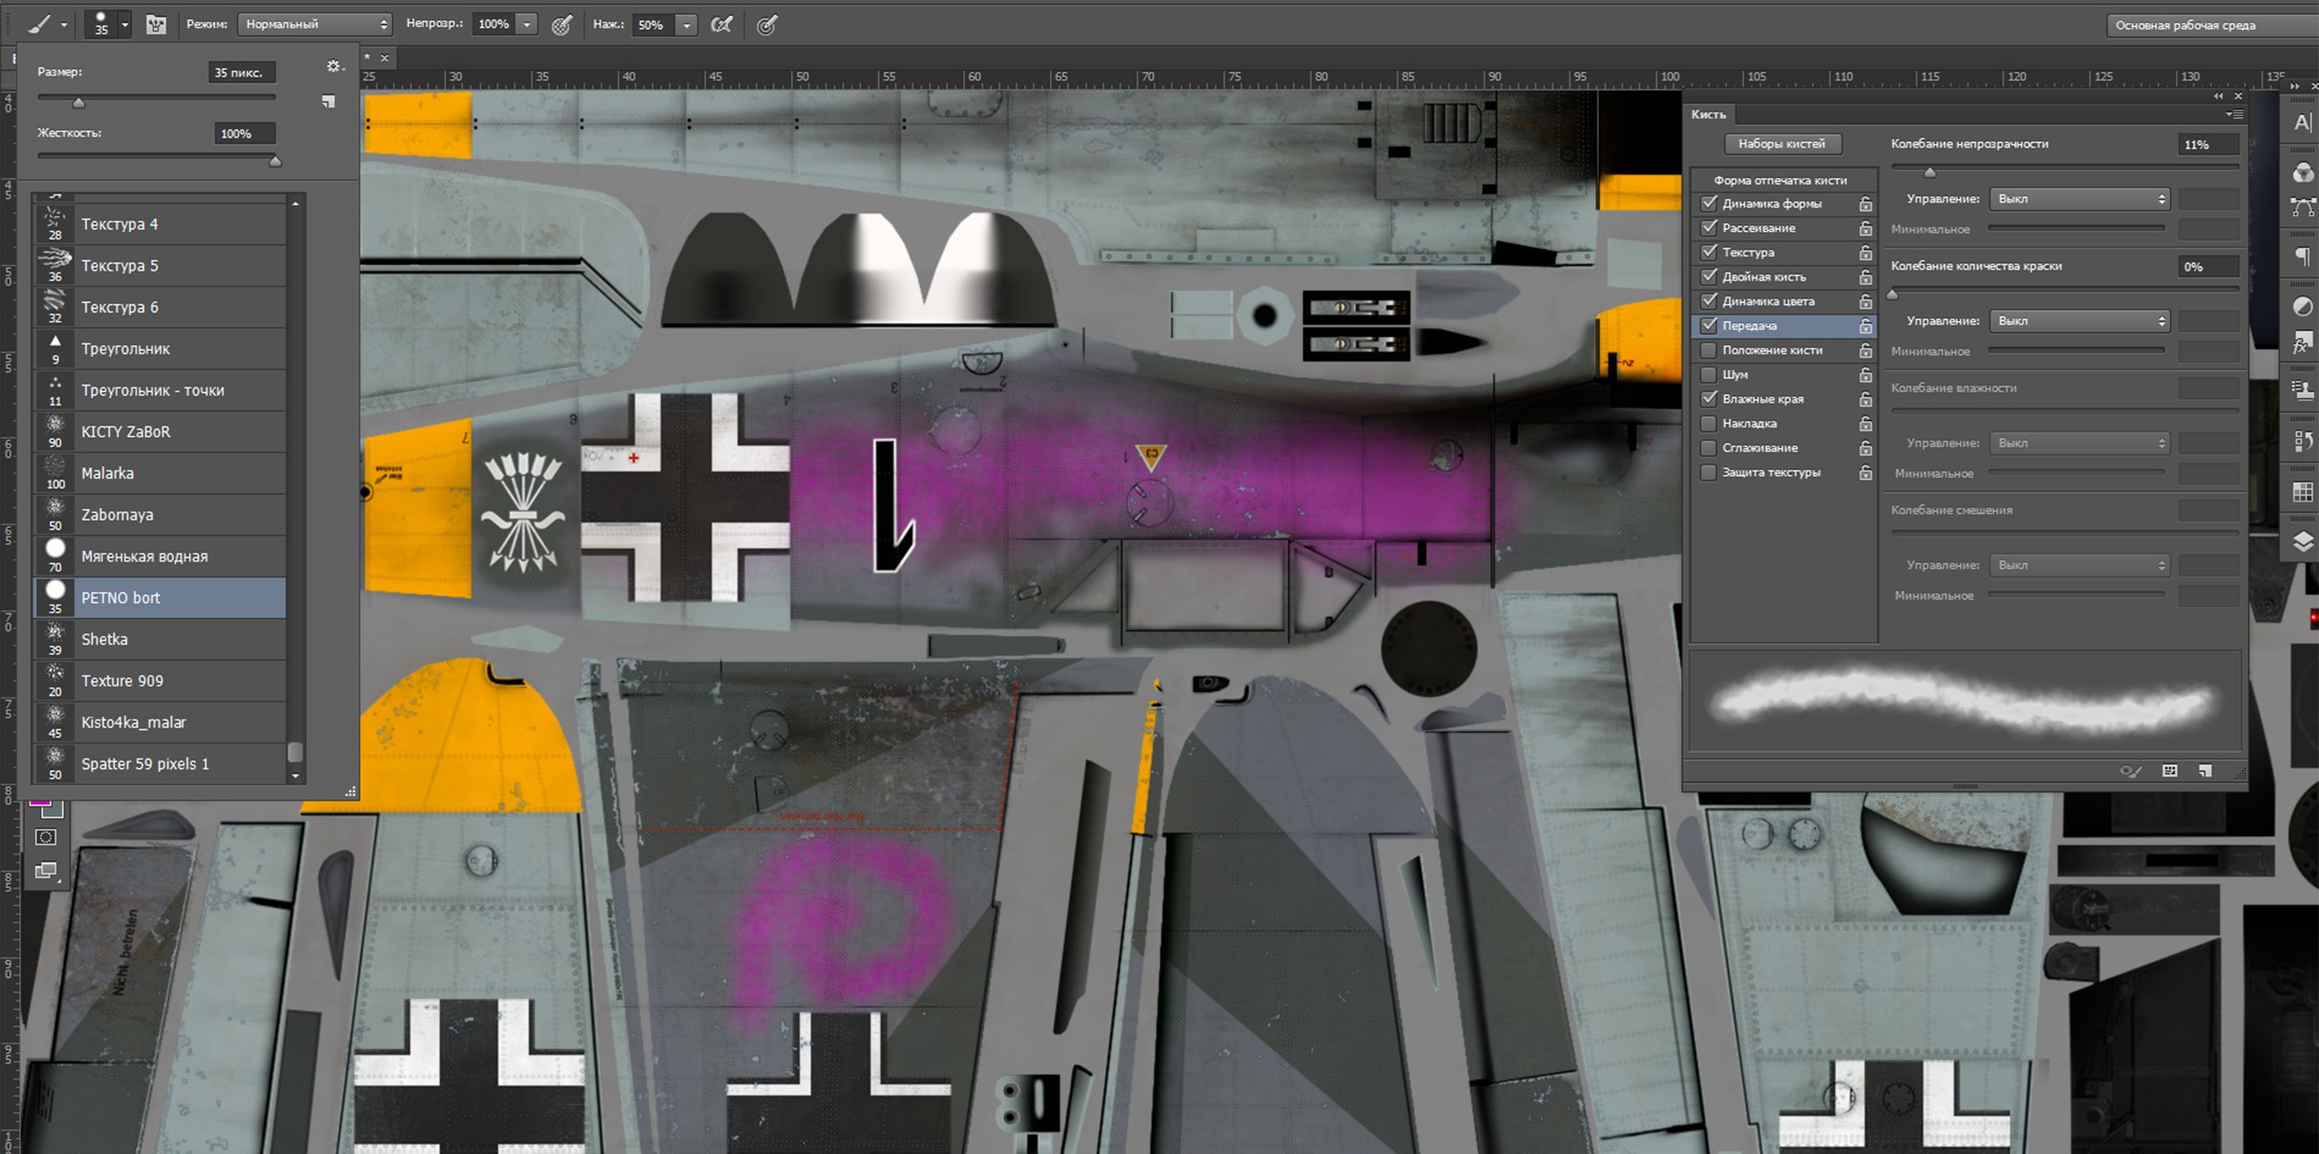Disable the Влажные края checkbox
Image resolution: width=2319 pixels, height=1154 pixels.
(1708, 399)
